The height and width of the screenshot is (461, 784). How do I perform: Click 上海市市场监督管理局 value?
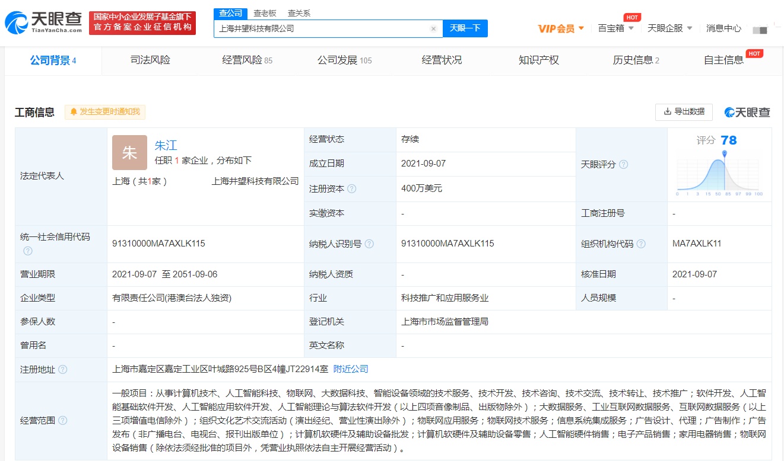click(x=445, y=322)
